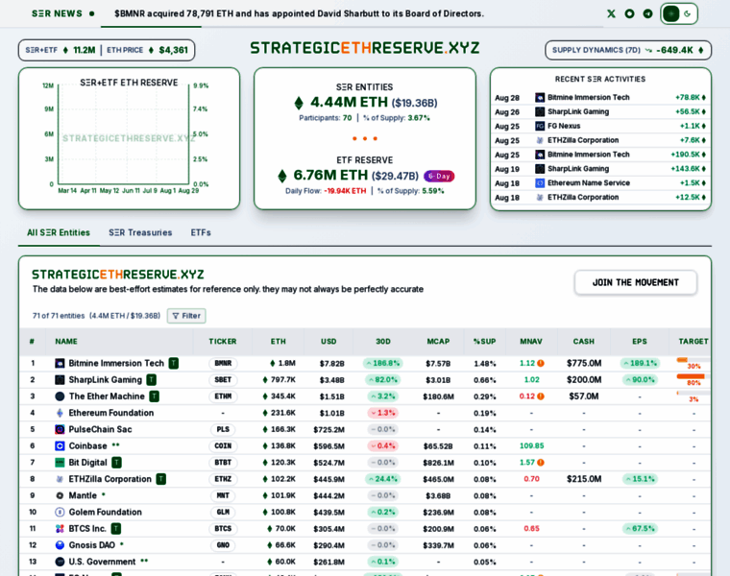Open the Aug 18 ETHZilla Corporation activity row
Screen dimensions: 730x576
pos(600,197)
